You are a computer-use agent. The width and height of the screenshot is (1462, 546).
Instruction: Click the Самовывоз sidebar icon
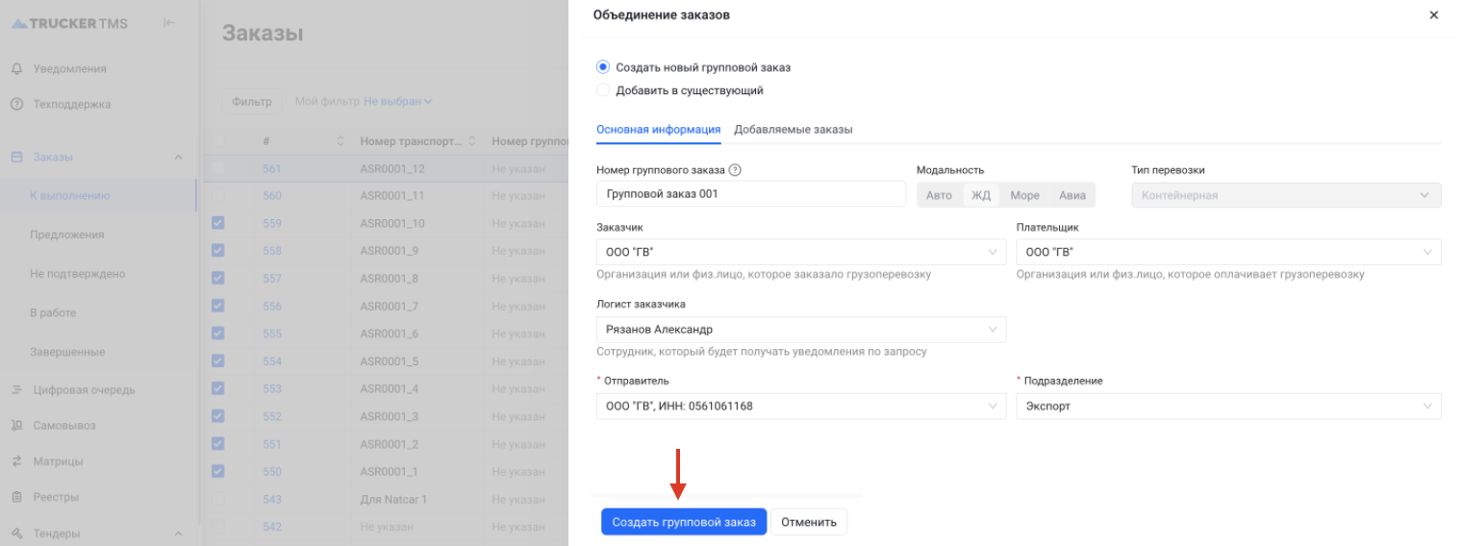pos(16,425)
